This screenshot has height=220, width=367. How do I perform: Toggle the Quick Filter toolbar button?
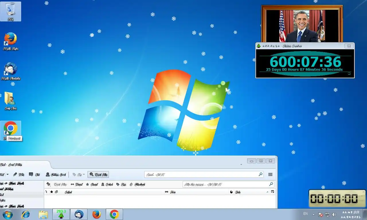point(98,174)
